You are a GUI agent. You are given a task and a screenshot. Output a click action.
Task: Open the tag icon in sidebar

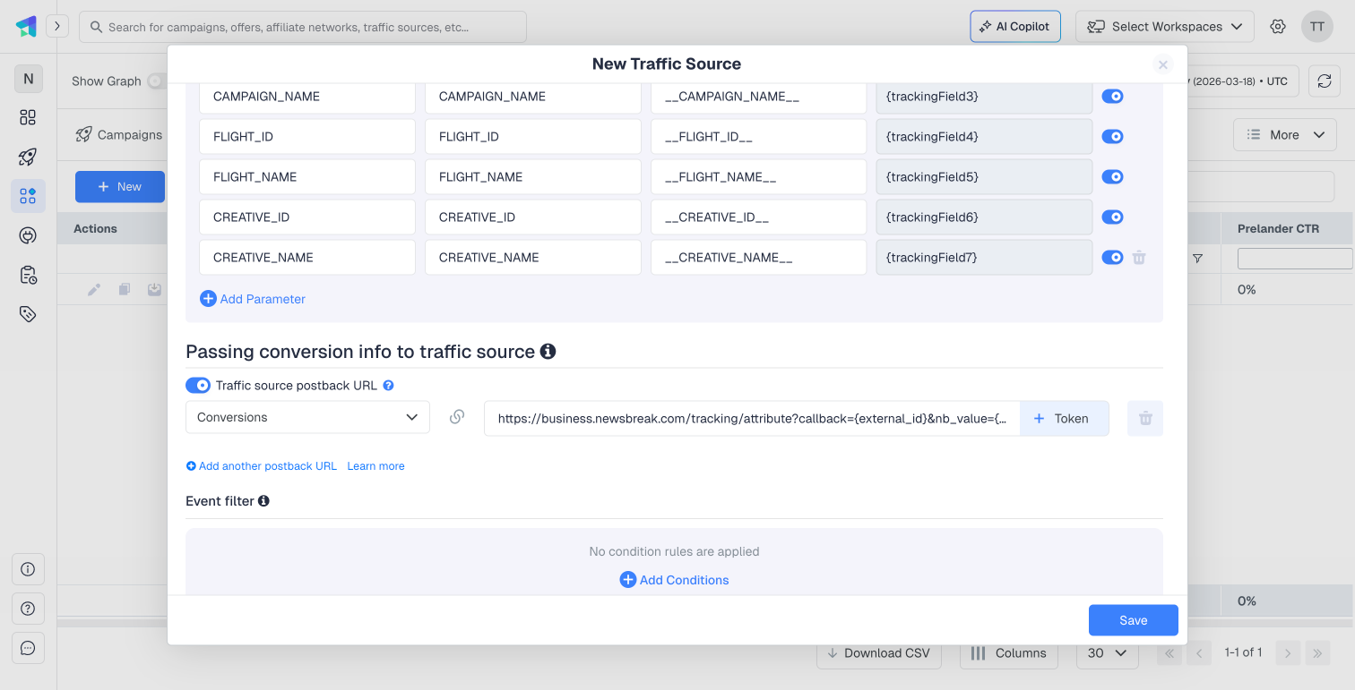pyautogui.click(x=28, y=313)
